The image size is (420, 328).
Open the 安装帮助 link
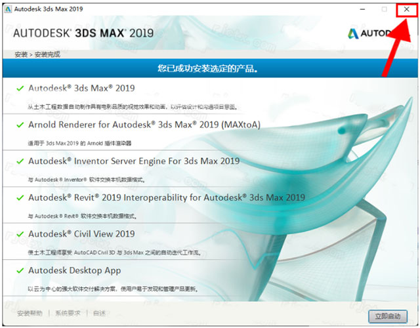(x=30, y=313)
